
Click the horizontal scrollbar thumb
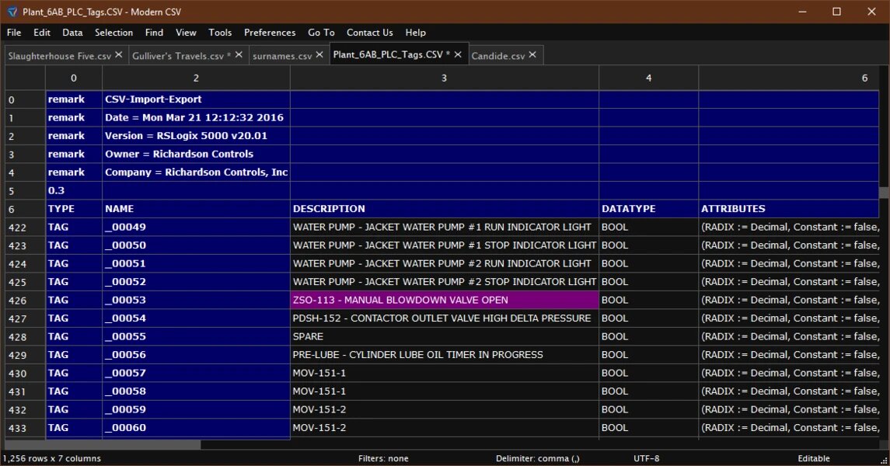pos(103,445)
